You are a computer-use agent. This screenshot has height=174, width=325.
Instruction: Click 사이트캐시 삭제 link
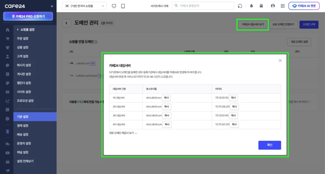(159, 6)
